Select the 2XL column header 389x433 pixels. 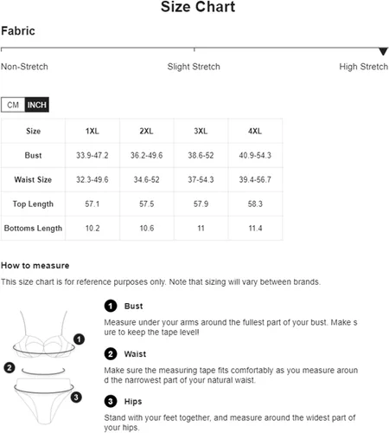tap(147, 131)
